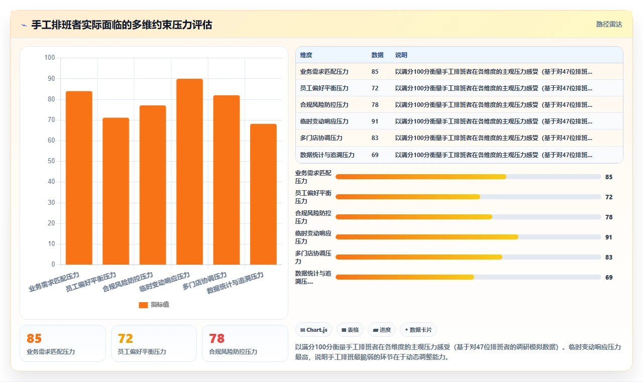643x382 pixels.
Task: Click the value 69 in the table
Action: (375, 155)
